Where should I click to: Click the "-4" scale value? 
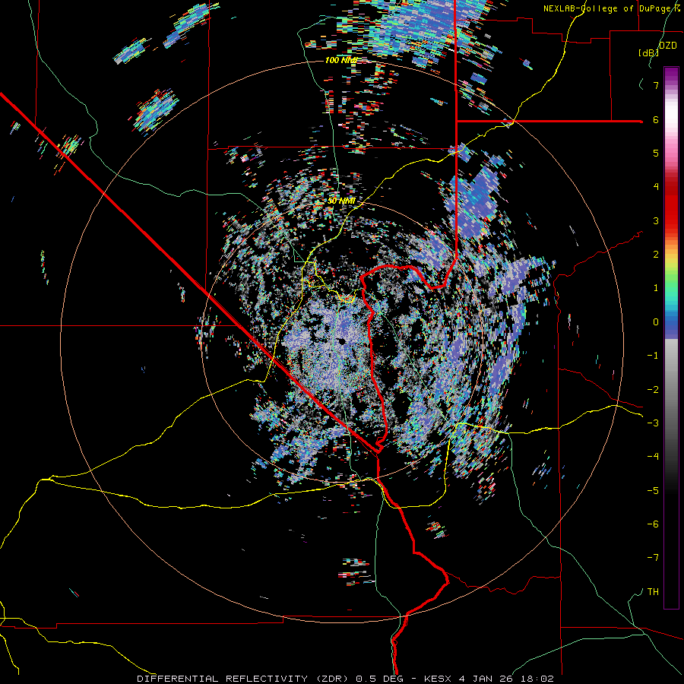click(x=653, y=457)
